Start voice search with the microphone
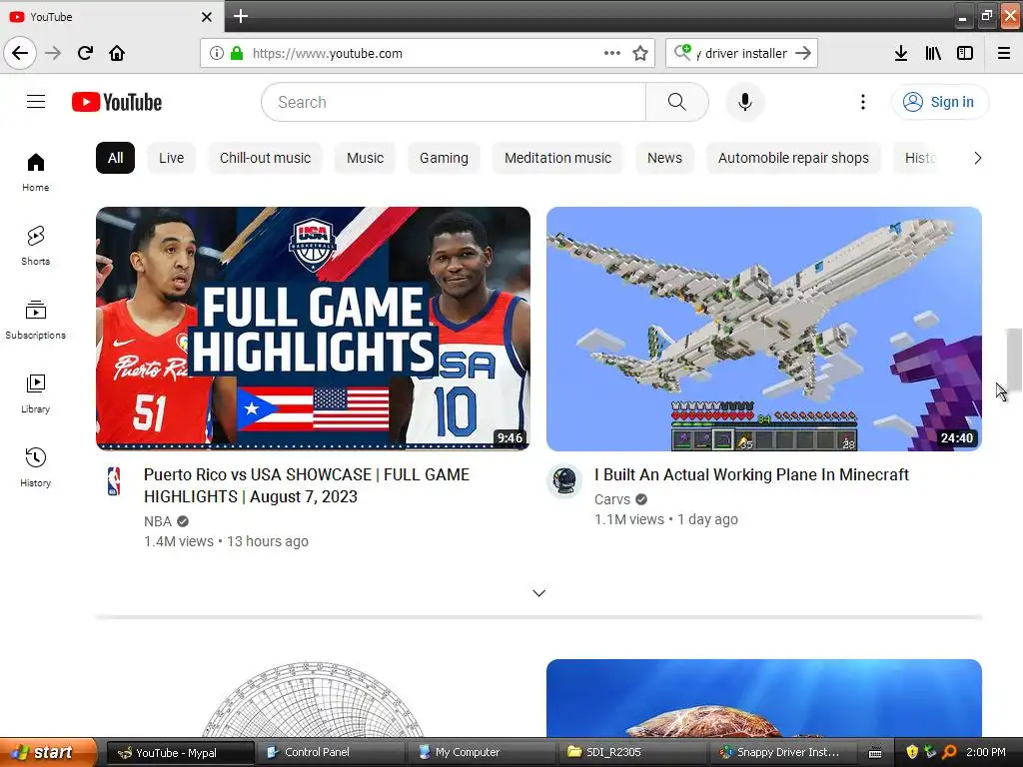The image size is (1023, 767). tap(745, 102)
